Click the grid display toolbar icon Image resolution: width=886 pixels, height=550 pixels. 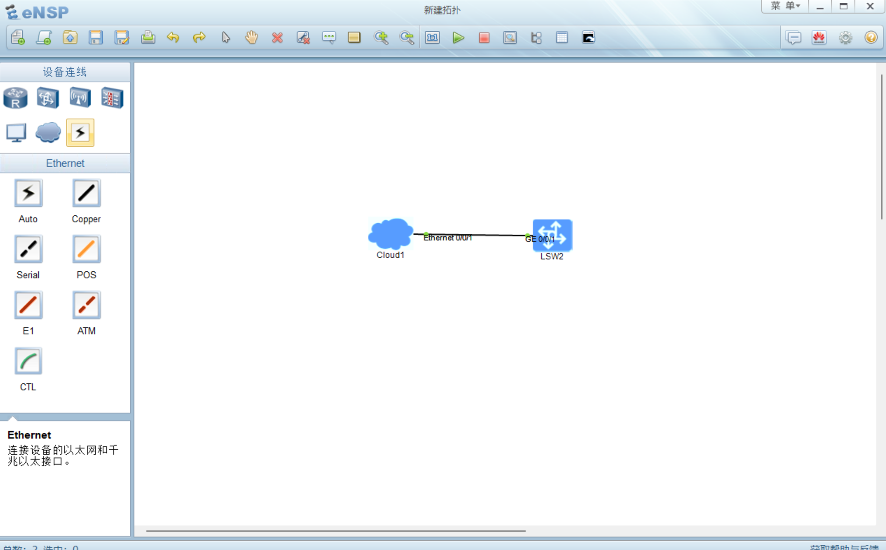[x=562, y=37]
